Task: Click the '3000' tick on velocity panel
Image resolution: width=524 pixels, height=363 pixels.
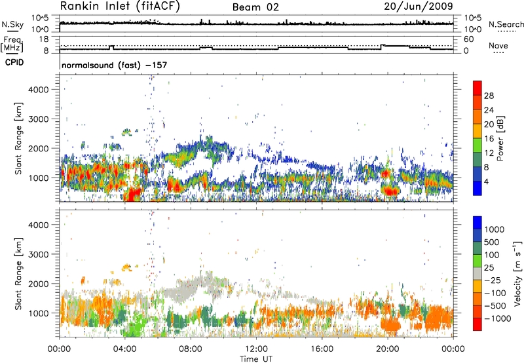Action: pos(39,254)
